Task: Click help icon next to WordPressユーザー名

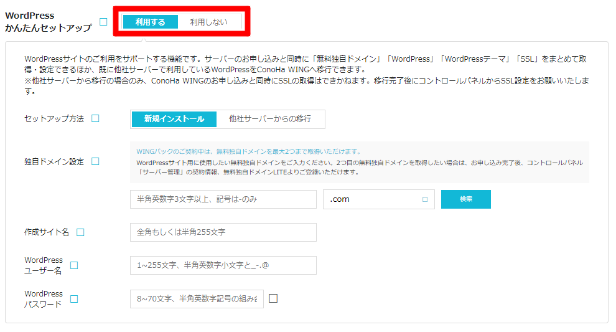Action: pyautogui.click(x=74, y=265)
